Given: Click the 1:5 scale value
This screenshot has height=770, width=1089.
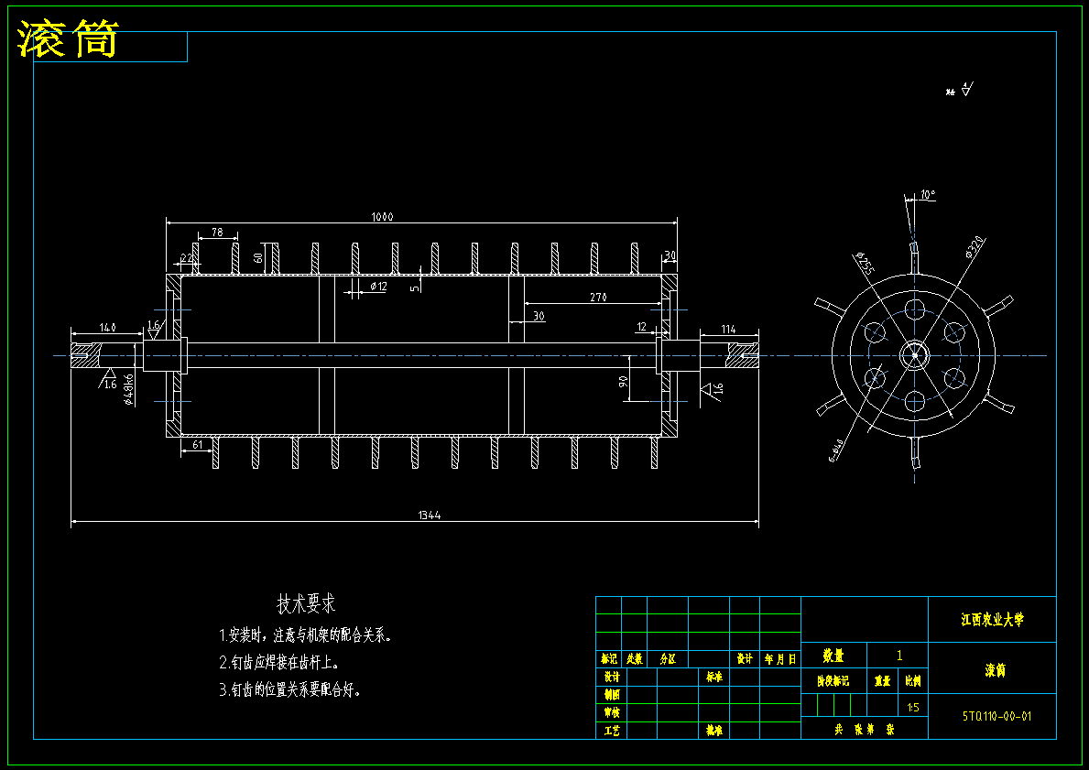Looking at the screenshot, I should pyautogui.click(x=913, y=707).
